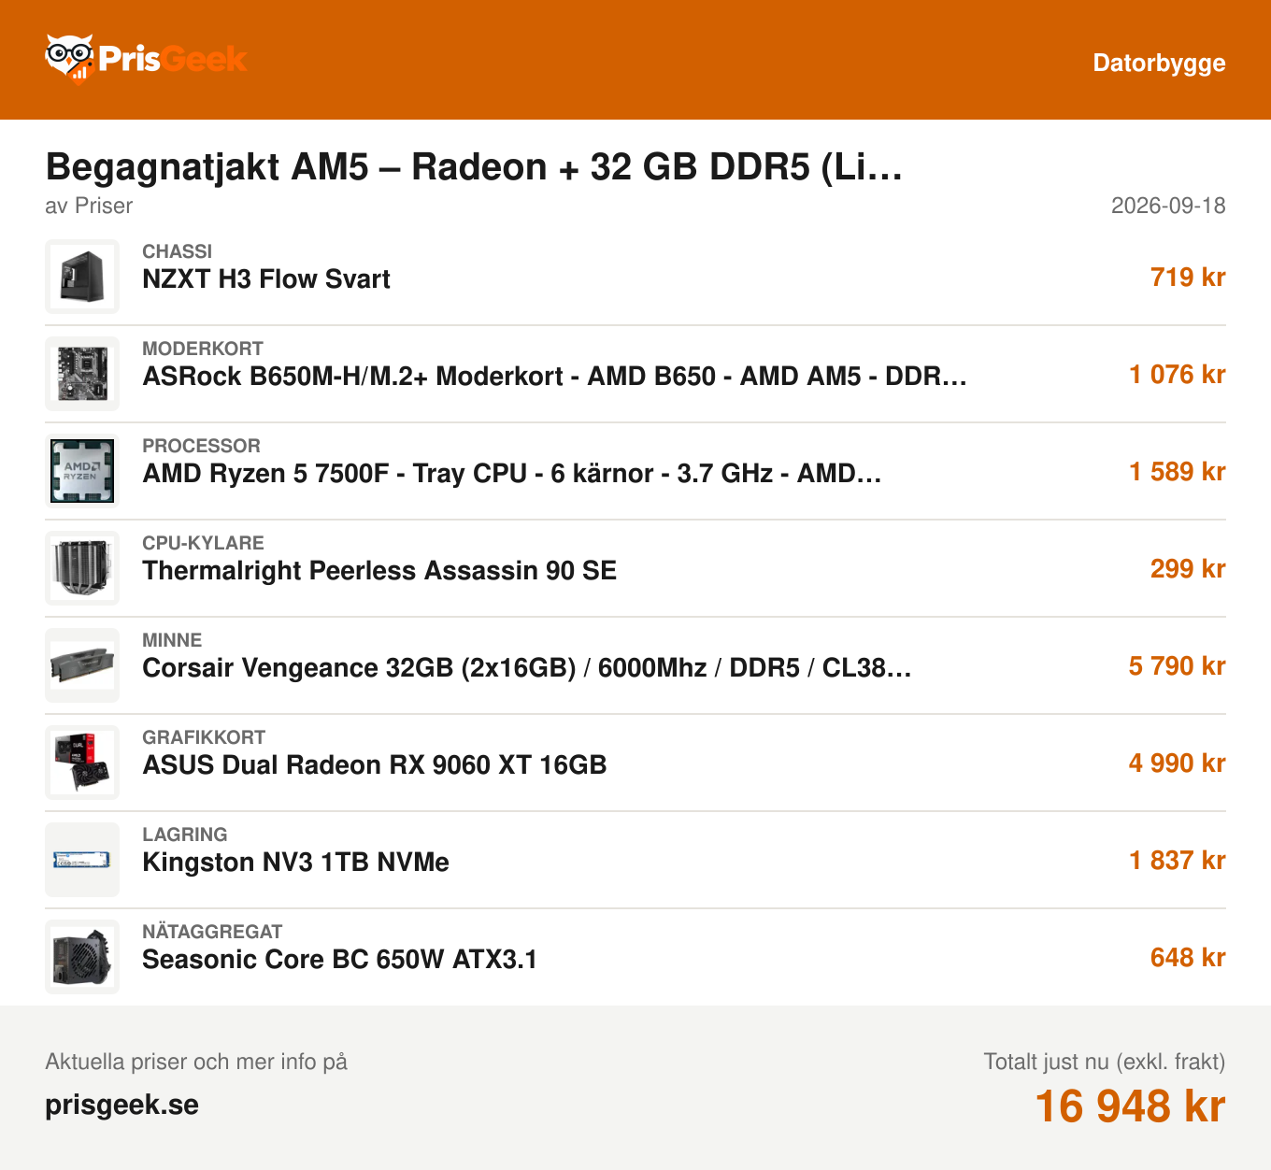1271x1170 pixels.
Task: Select the Kingston NV3 1TB NVMe name
Action: [x=295, y=863]
